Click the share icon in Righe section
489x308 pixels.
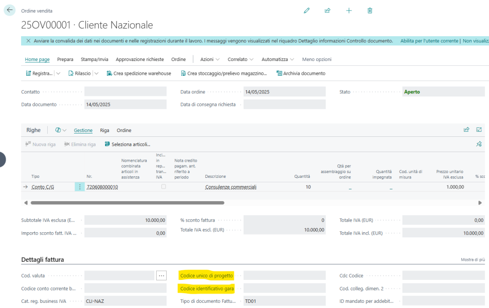[x=466, y=130]
